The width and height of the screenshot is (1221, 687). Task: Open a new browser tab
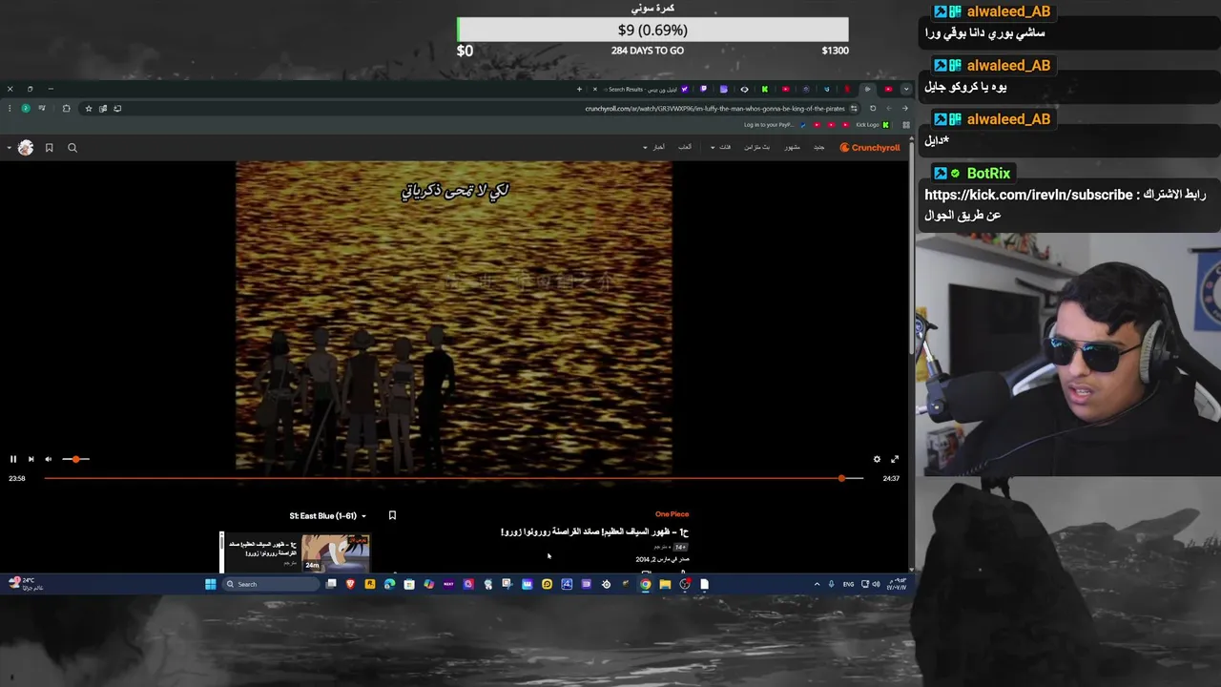579,89
